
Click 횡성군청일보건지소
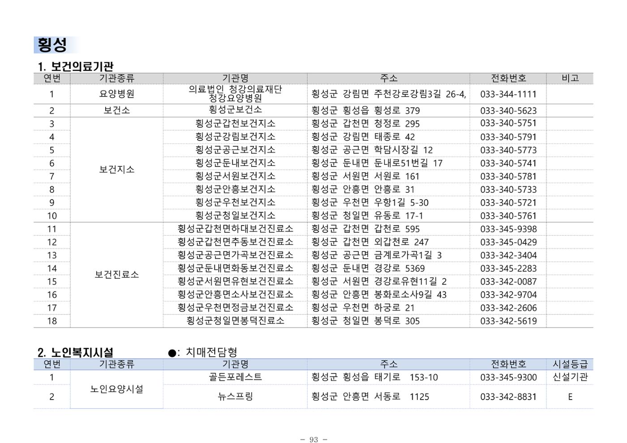(235, 215)
